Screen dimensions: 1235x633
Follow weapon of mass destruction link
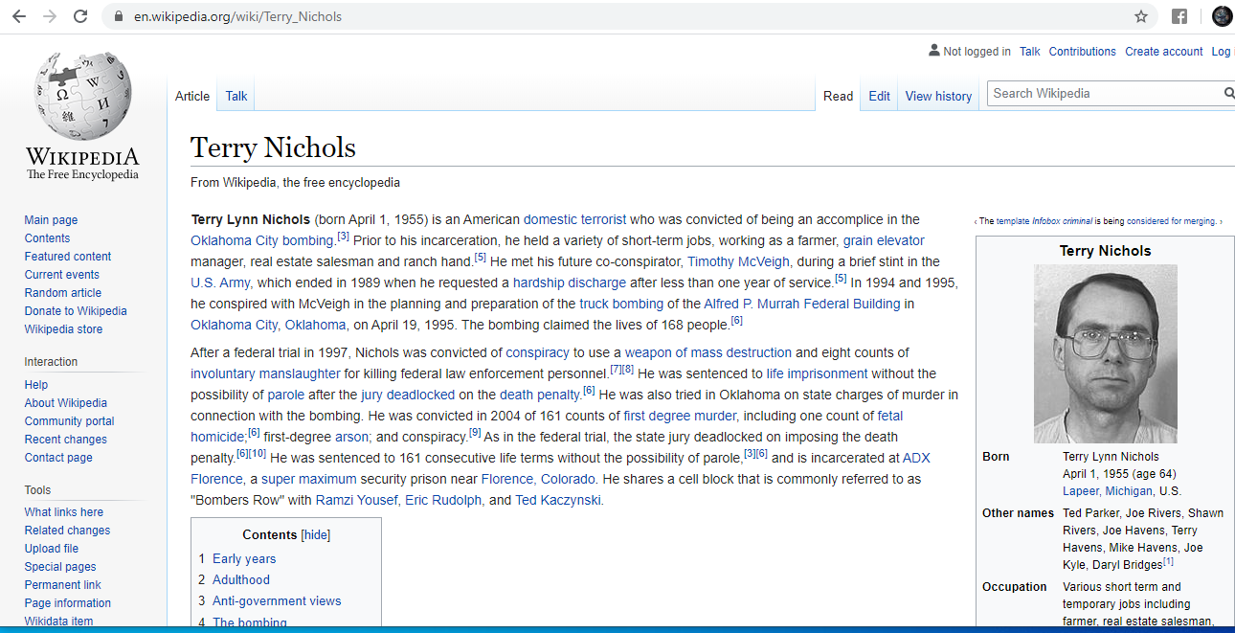(708, 352)
